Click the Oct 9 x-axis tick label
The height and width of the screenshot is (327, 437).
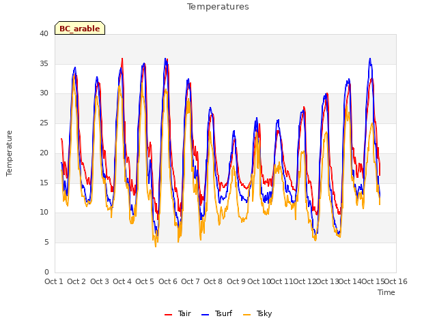[236, 281]
